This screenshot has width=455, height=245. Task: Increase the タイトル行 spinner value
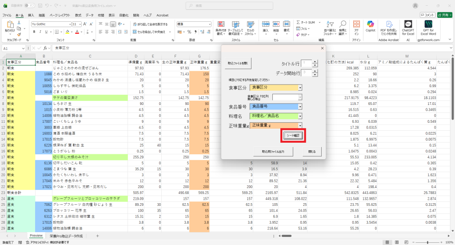click(x=315, y=62)
